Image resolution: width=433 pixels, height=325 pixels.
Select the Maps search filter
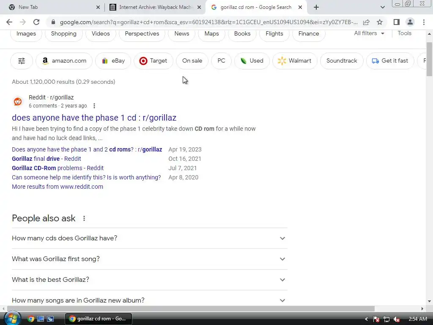click(211, 34)
